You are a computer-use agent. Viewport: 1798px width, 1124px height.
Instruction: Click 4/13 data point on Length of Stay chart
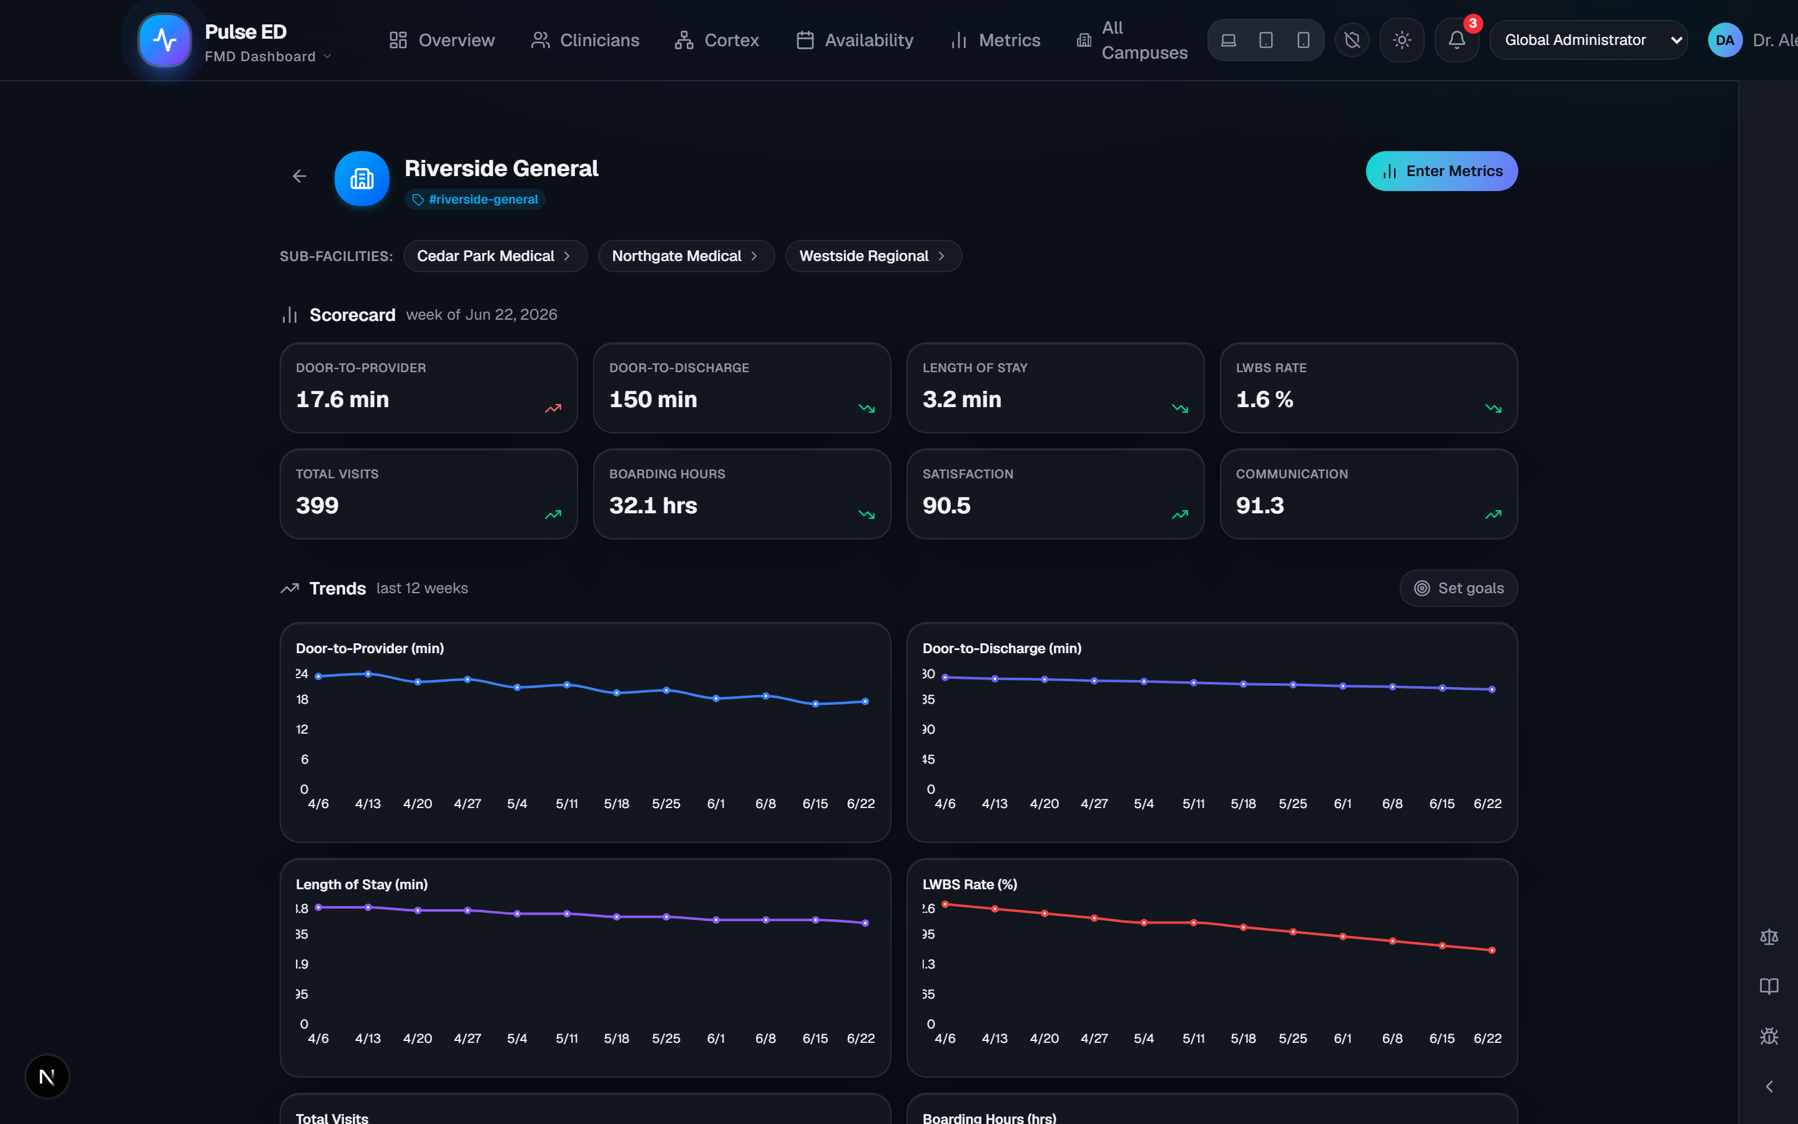click(x=368, y=907)
